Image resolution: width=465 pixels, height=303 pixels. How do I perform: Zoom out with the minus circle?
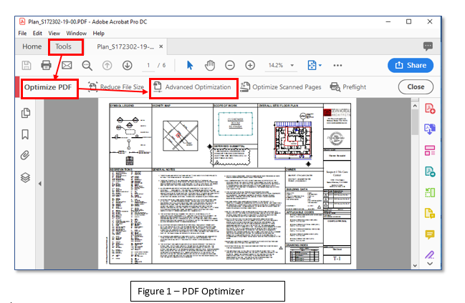tap(230, 65)
